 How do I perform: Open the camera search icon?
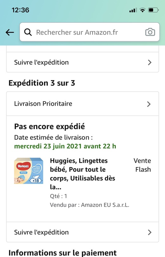pyautogui.click(x=150, y=32)
